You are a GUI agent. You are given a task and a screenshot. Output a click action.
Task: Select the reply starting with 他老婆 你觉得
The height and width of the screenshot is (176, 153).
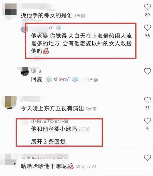click(x=81, y=44)
